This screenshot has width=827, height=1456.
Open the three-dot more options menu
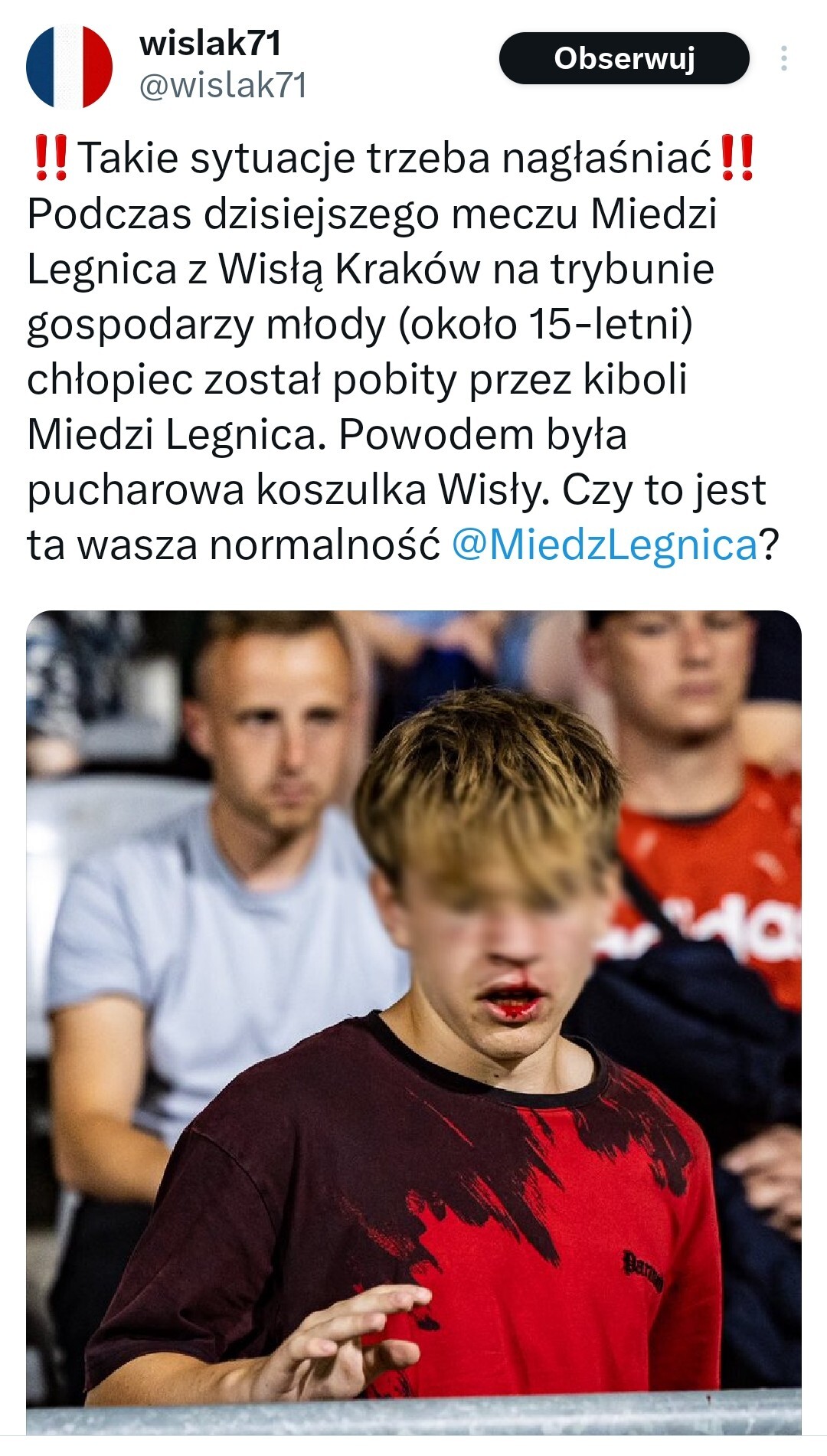[783, 59]
